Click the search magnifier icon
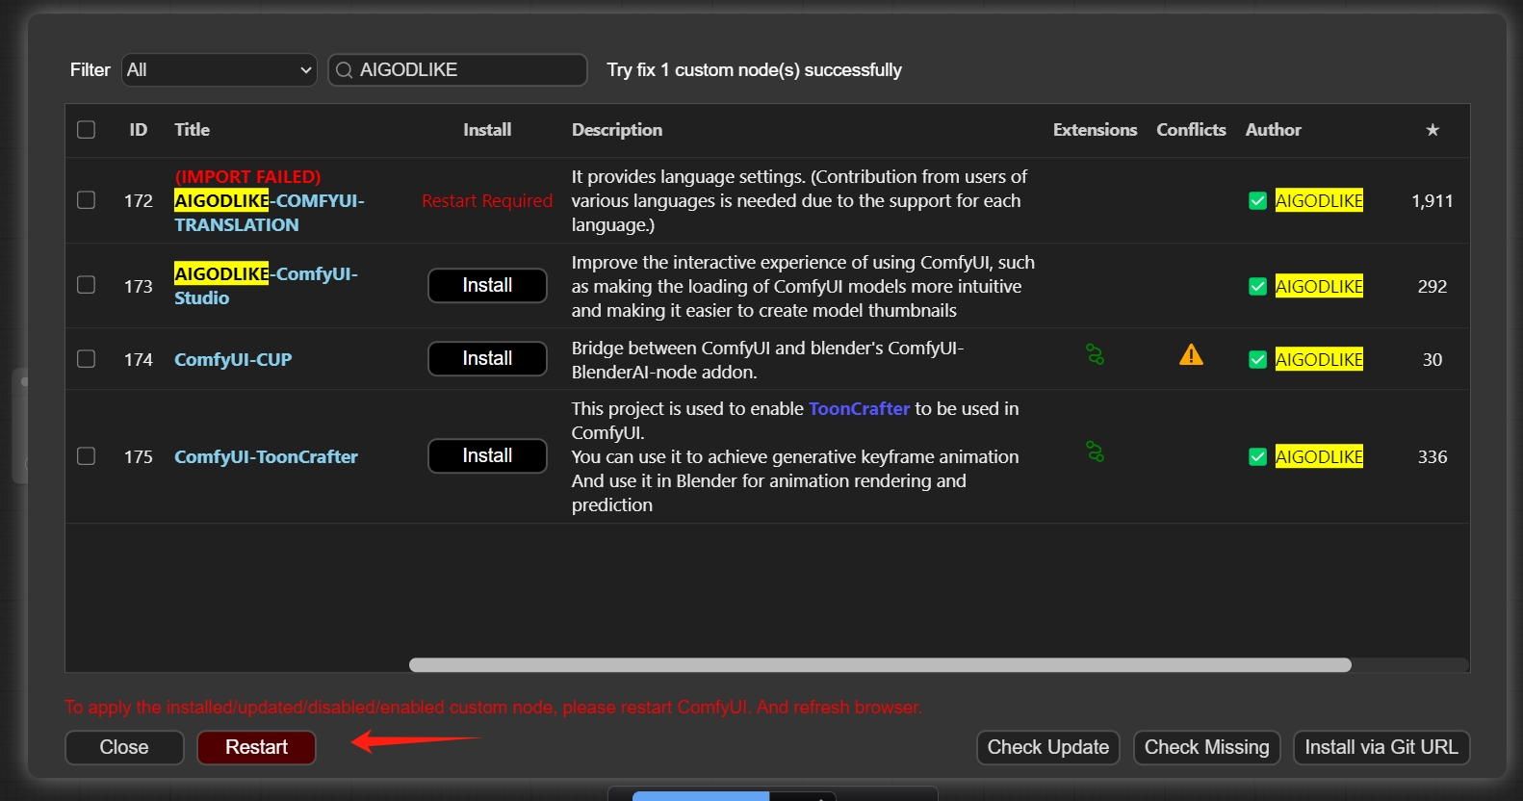The height and width of the screenshot is (801, 1523). [x=344, y=70]
